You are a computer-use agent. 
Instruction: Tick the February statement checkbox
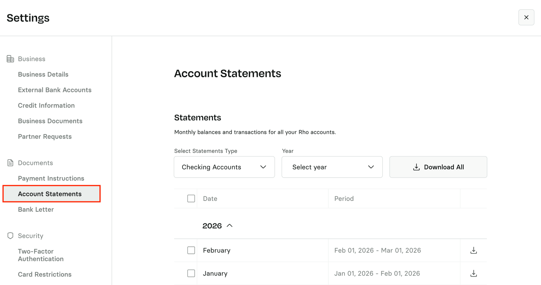[x=191, y=250]
